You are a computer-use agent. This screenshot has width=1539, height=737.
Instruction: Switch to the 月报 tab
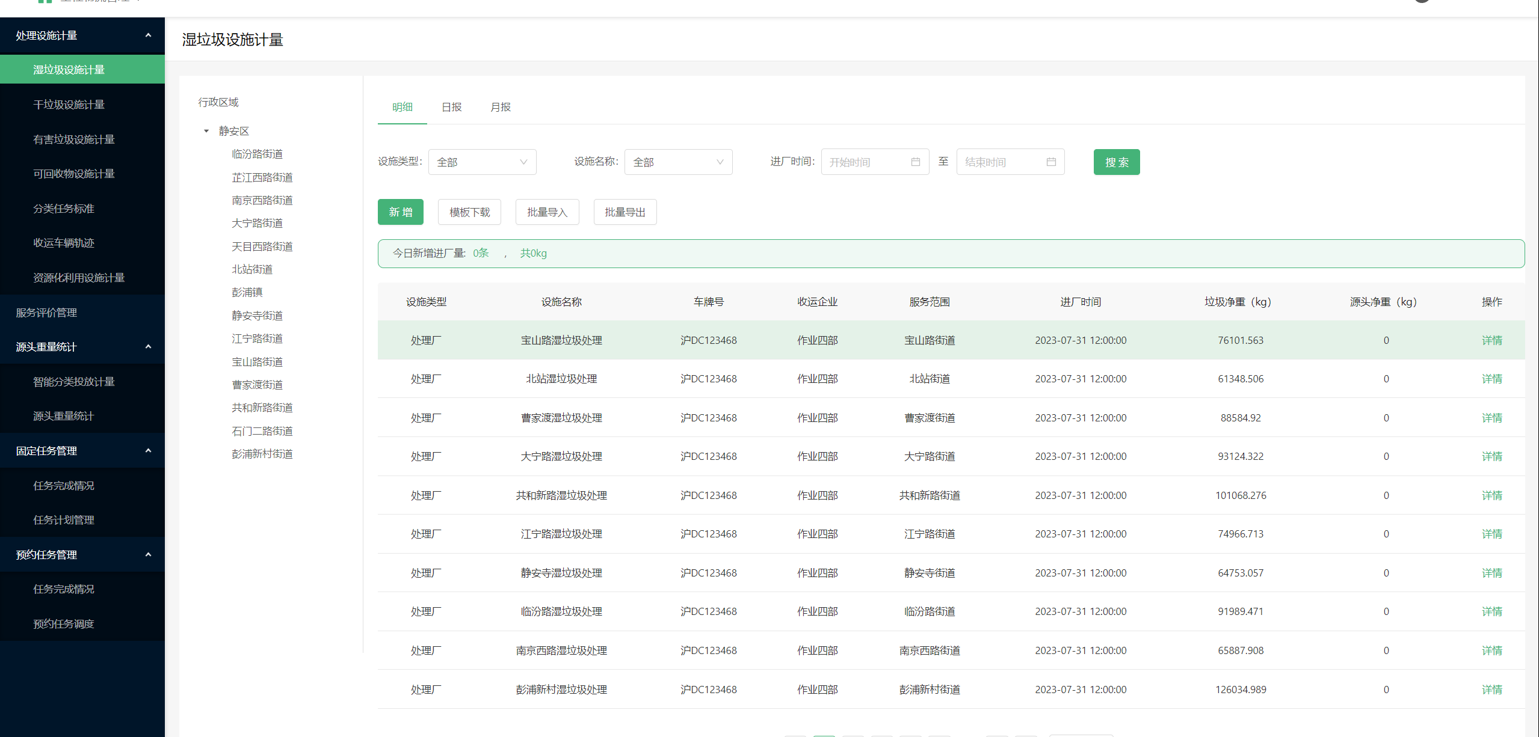click(x=500, y=107)
